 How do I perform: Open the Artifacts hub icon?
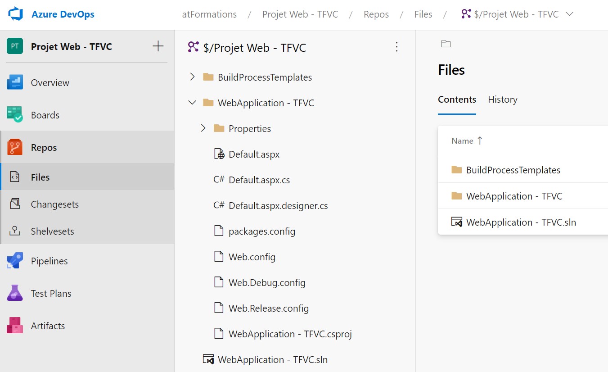15,326
